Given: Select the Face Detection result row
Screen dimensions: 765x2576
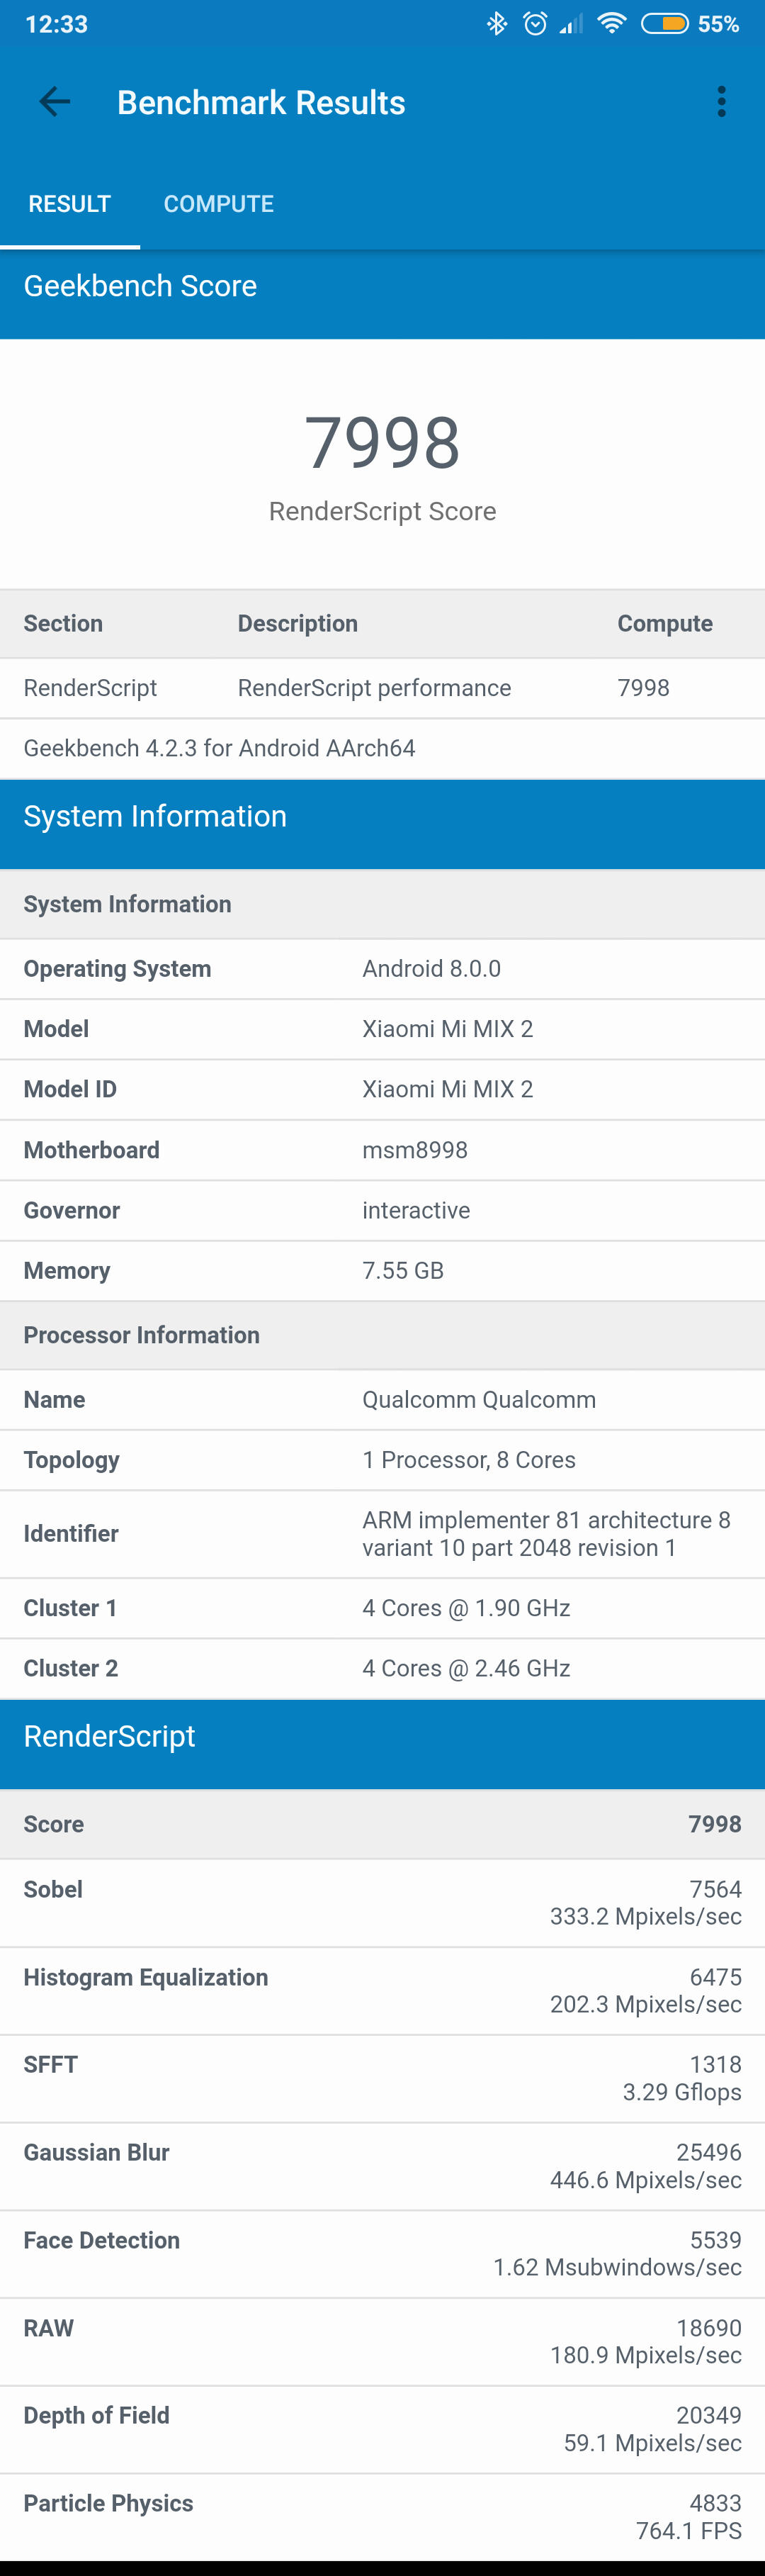Looking at the screenshot, I should [382, 2254].
